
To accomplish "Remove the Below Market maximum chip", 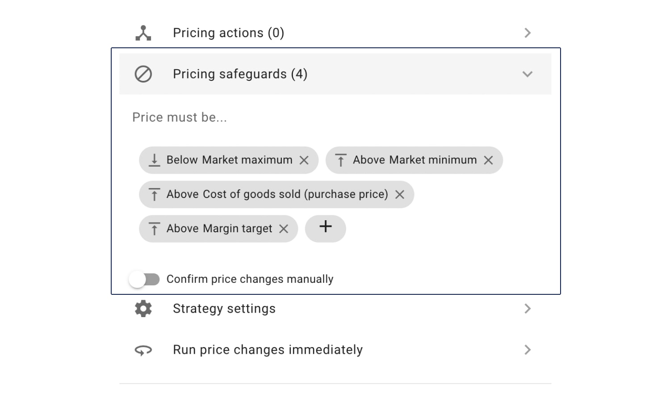I will (x=304, y=160).
